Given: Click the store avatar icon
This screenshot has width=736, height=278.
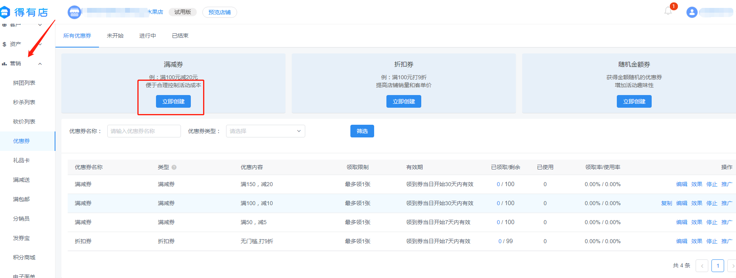Looking at the screenshot, I should pyautogui.click(x=74, y=12).
